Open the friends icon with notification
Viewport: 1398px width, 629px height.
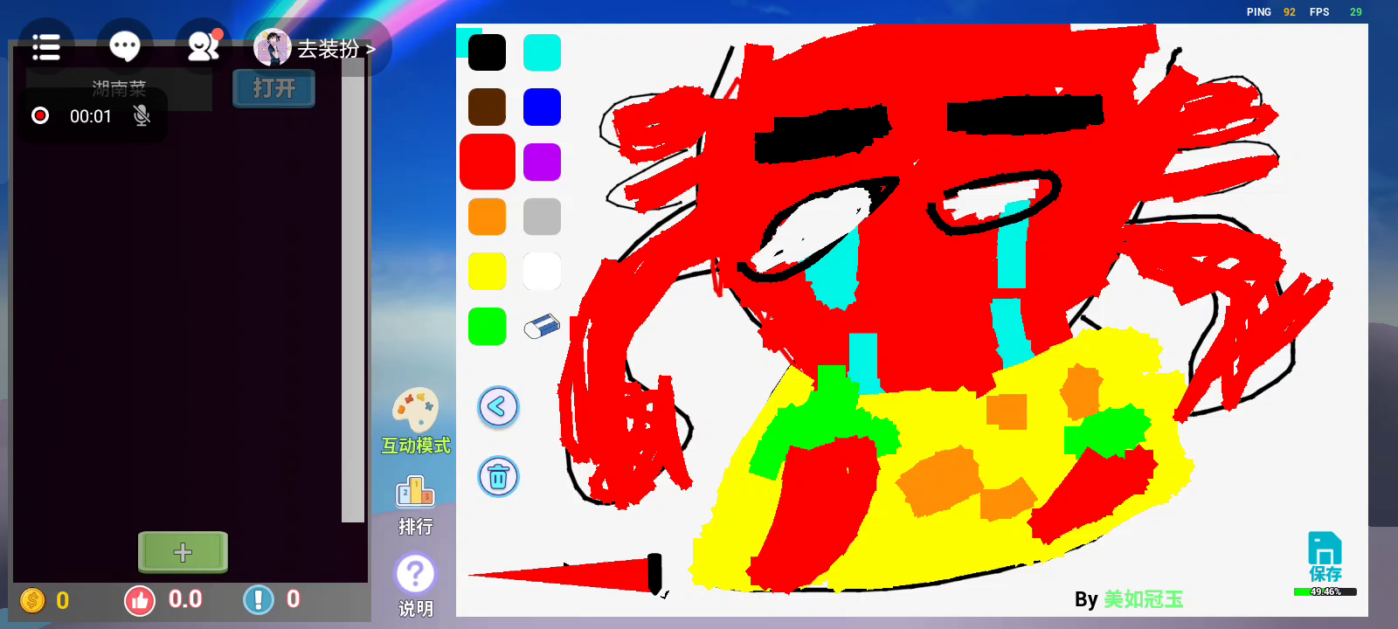point(204,46)
